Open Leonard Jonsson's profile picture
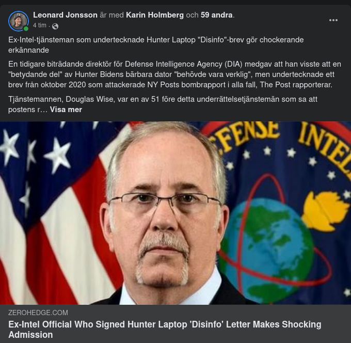The height and width of the screenshot is (343, 351). (x=19, y=21)
